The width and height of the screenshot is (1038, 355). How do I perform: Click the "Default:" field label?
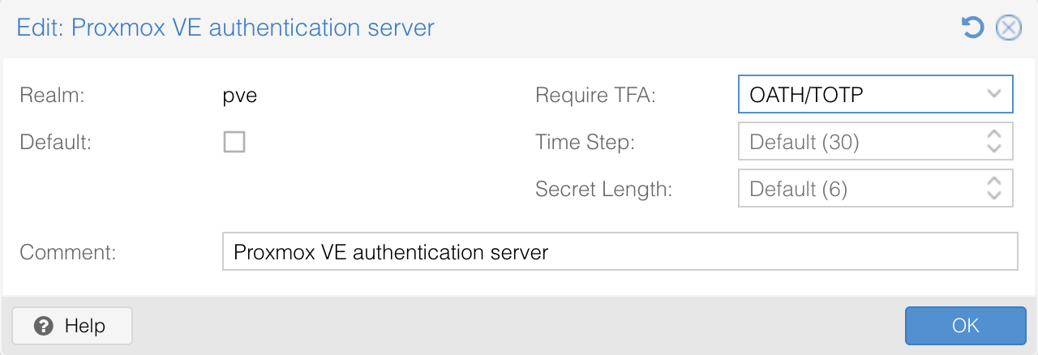click(55, 142)
